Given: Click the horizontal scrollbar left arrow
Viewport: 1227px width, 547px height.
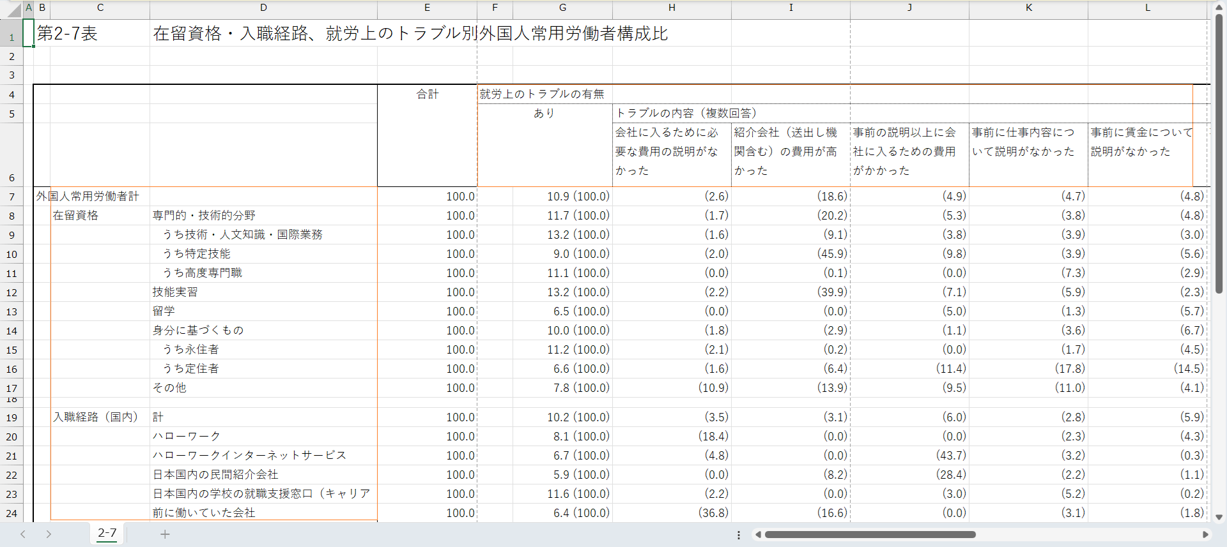Looking at the screenshot, I should [x=758, y=534].
